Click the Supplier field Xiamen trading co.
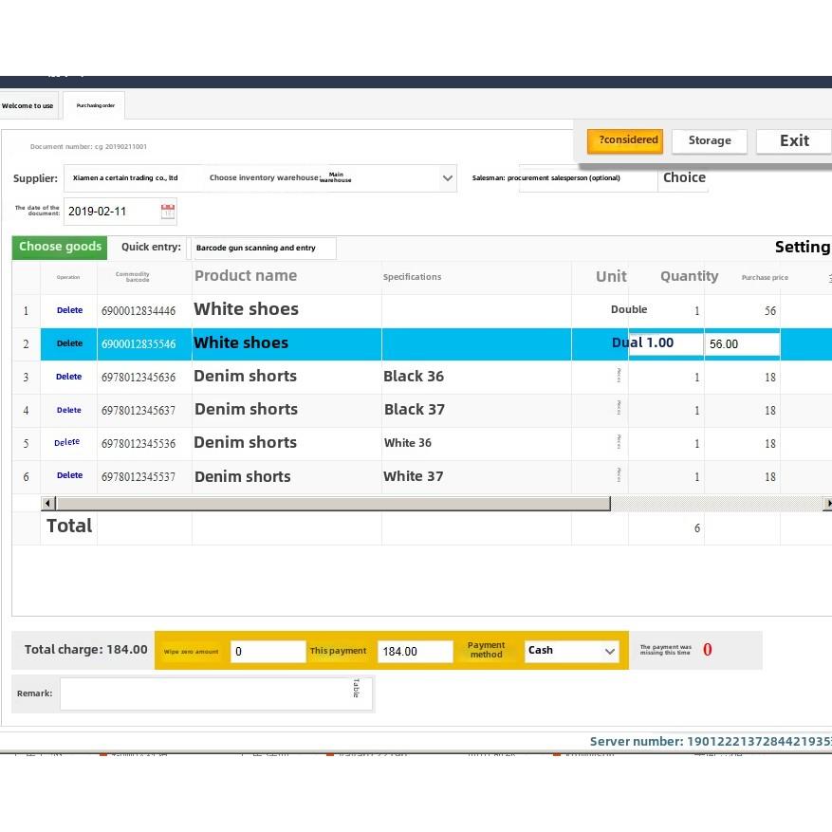The height and width of the screenshot is (832, 832). pos(125,177)
